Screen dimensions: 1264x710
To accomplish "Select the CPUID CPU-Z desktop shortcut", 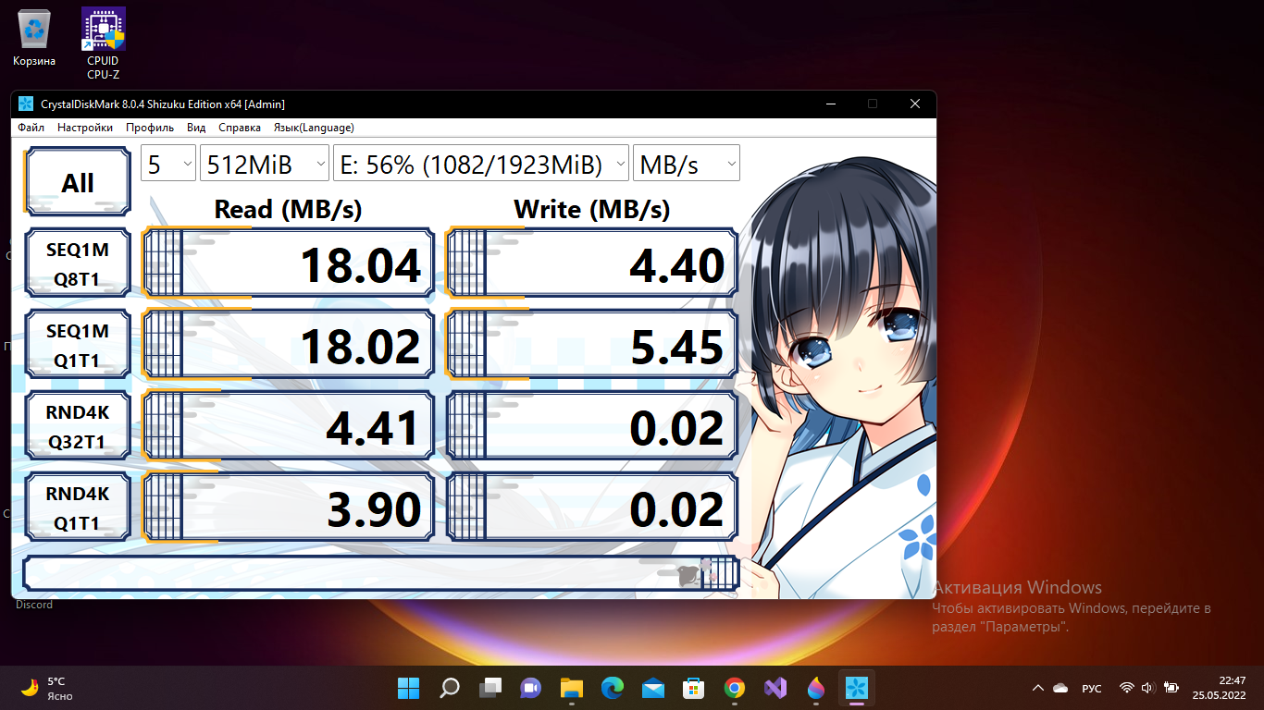I will pyautogui.click(x=103, y=43).
